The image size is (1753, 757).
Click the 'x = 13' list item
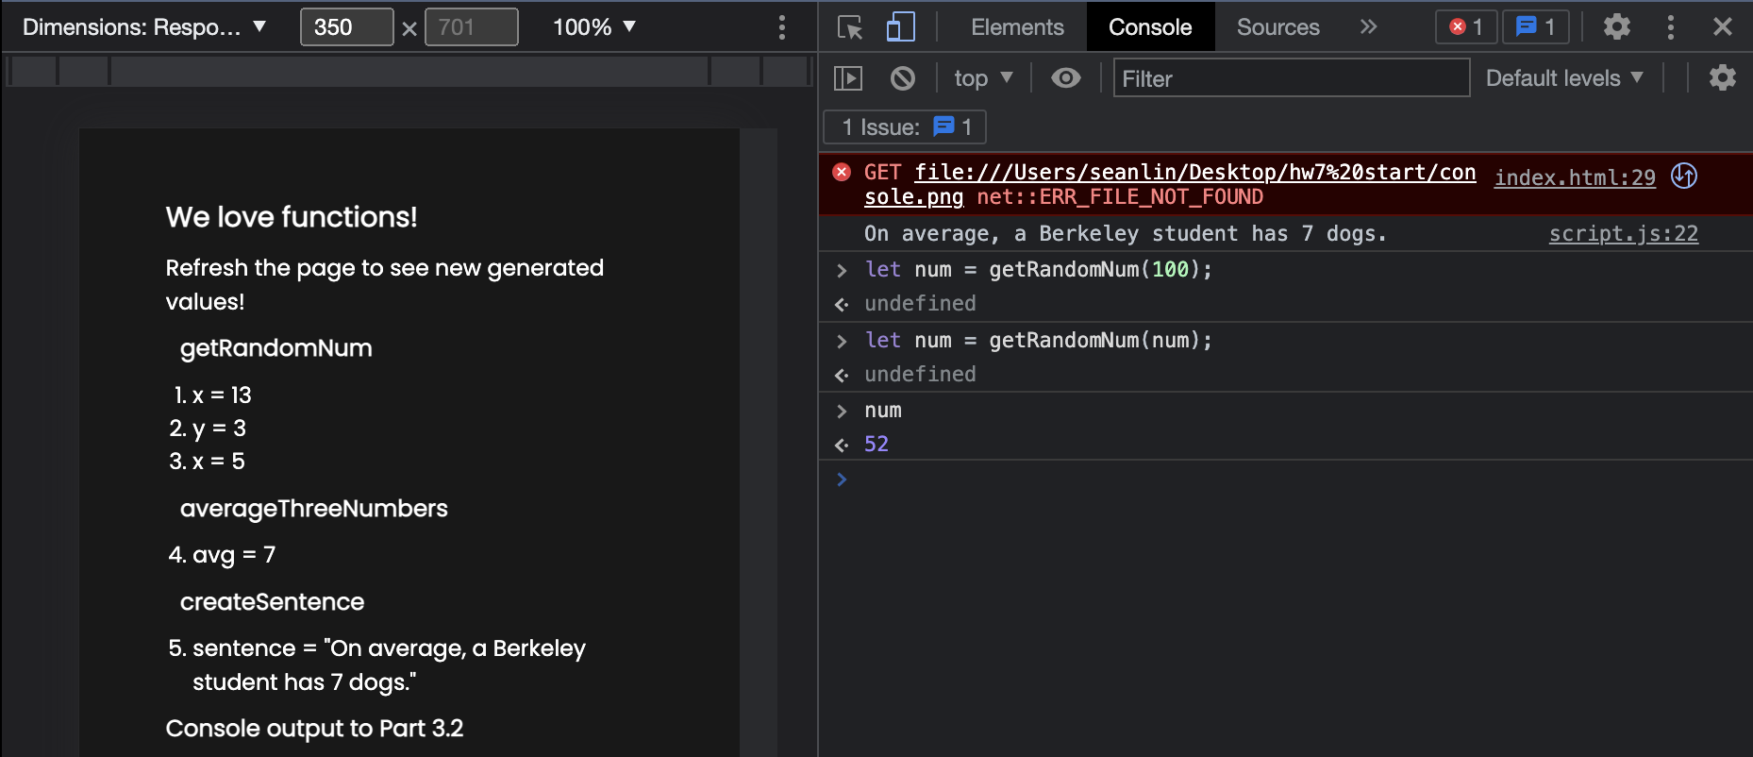coord(222,395)
